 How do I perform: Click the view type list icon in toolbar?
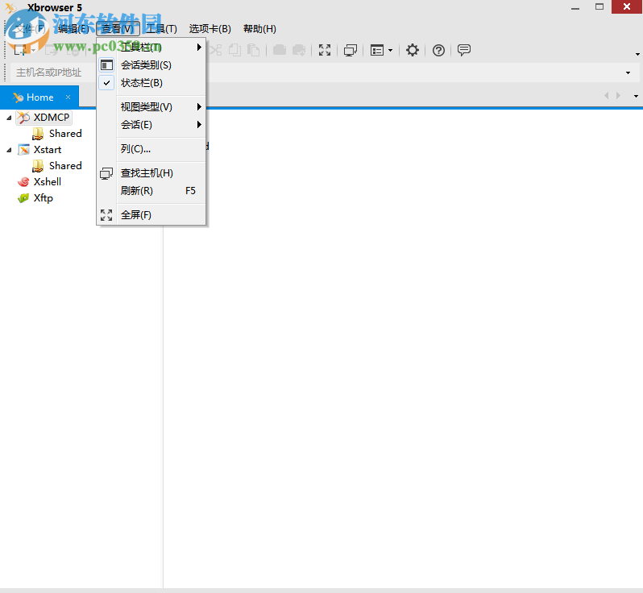pos(376,51)
